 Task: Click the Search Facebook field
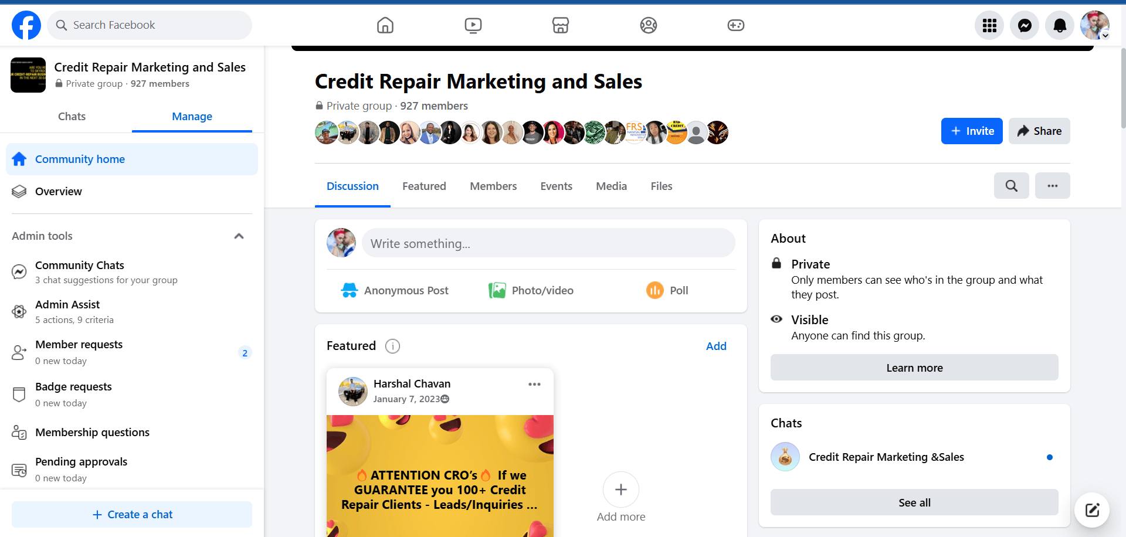coord(150,25)
